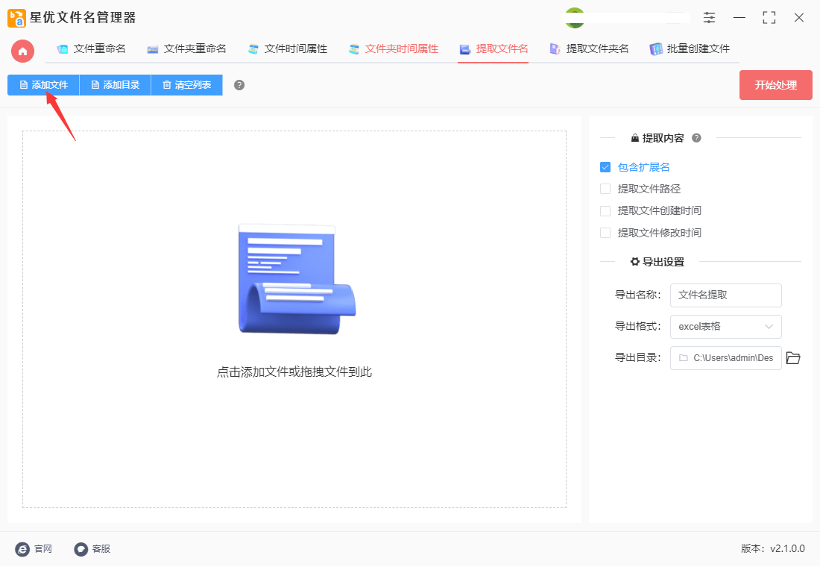Edit the 导出名称 text field
Viewport: 820px width, 567px height.
click(x=726, y=295)
